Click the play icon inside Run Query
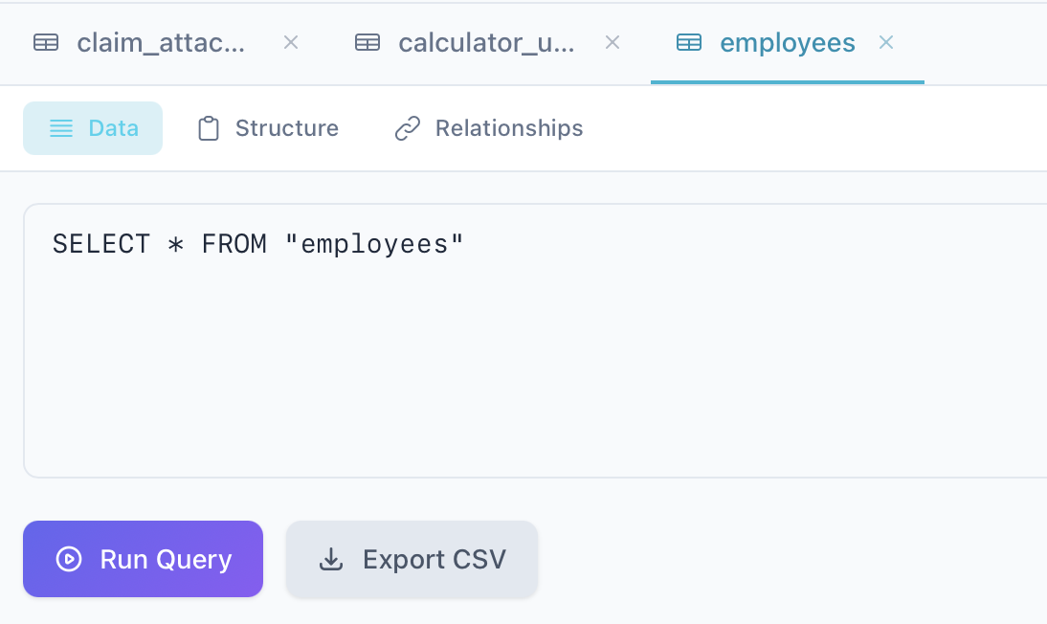Image resolution: width=1047 pixels, height=624 pixels. click(x=69, y=559)
